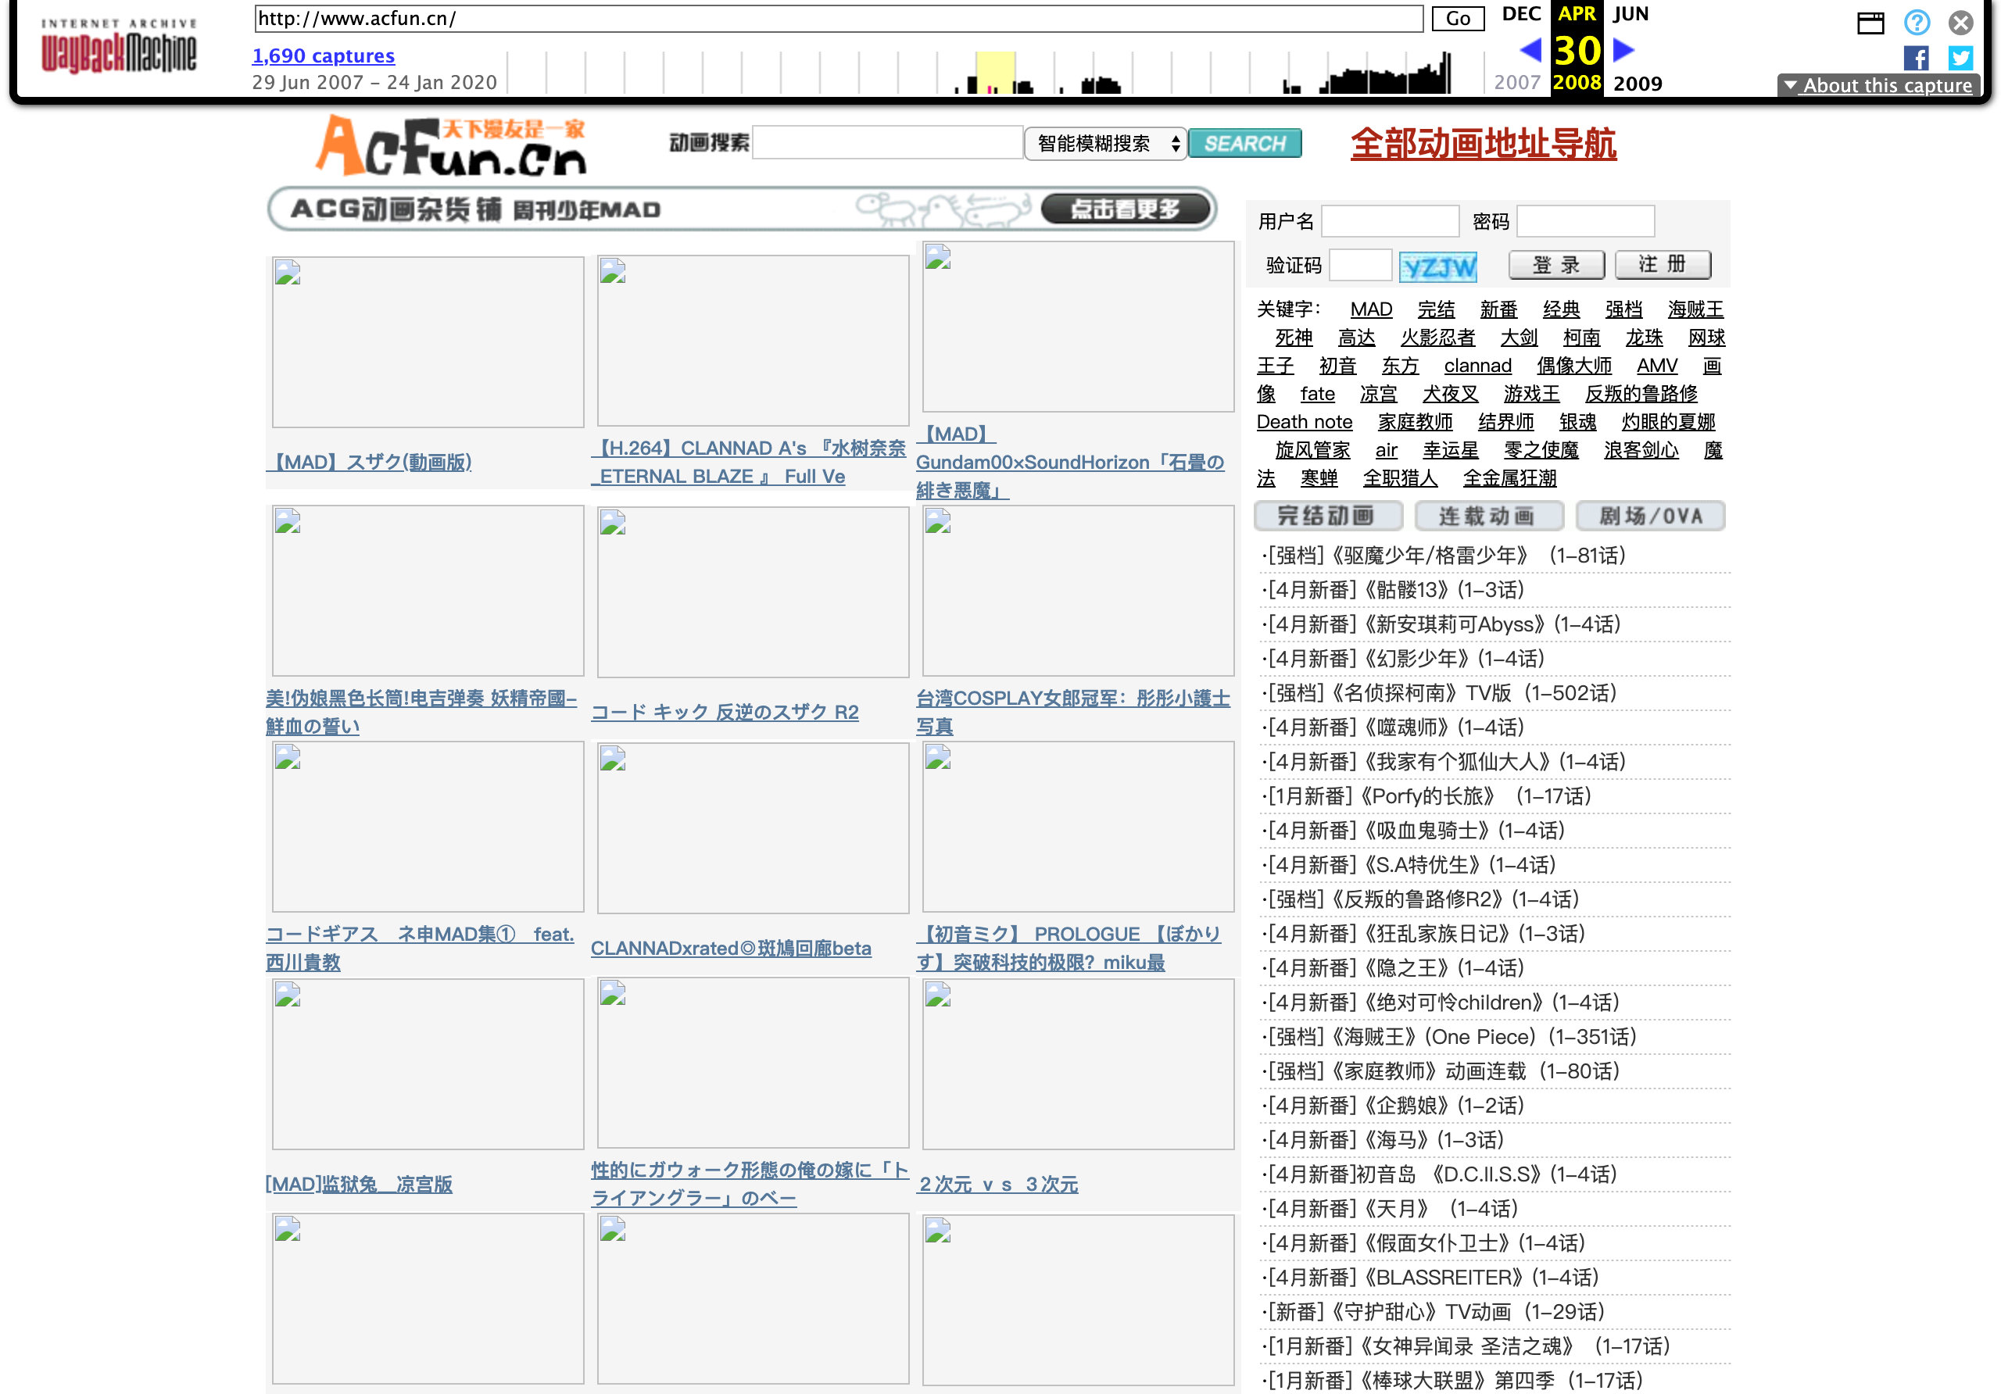Open 《反叛的鲁路修R2》(1-4话) entry

point(1423,899)
